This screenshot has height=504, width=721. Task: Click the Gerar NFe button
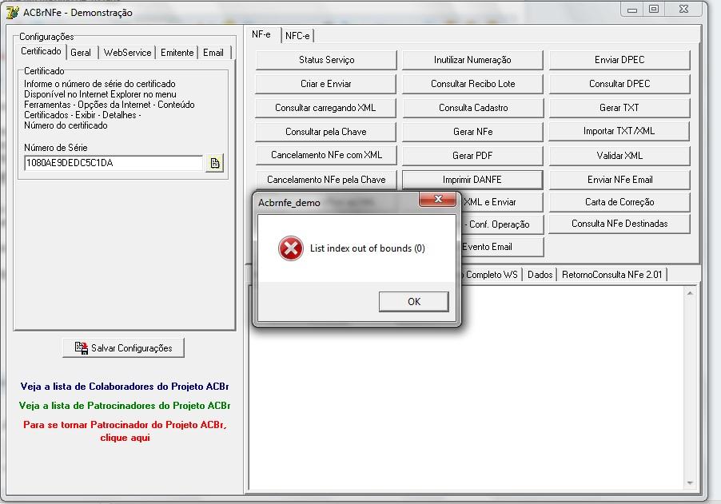coord(472,132)
